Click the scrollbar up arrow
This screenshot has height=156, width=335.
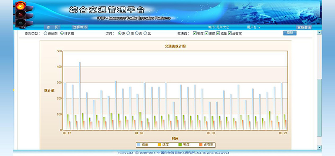coord(320,33)
